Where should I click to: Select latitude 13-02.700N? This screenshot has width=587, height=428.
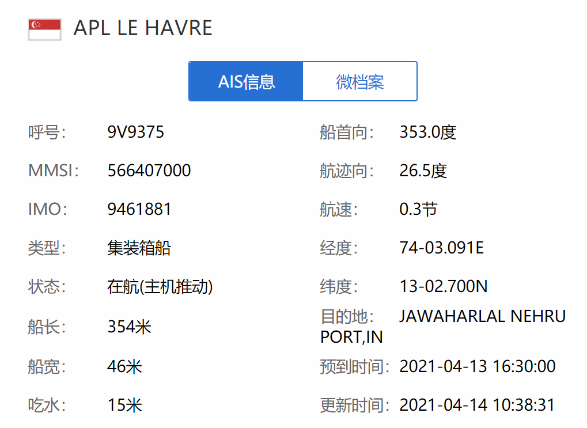click(444, 286)
